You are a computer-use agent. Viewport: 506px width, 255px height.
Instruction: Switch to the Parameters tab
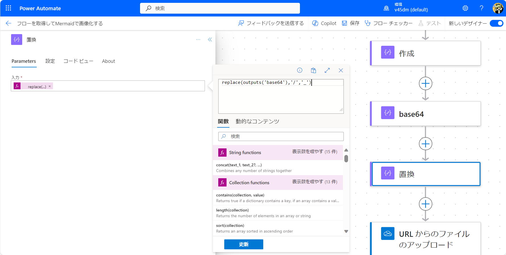click(x=24, y=61)
